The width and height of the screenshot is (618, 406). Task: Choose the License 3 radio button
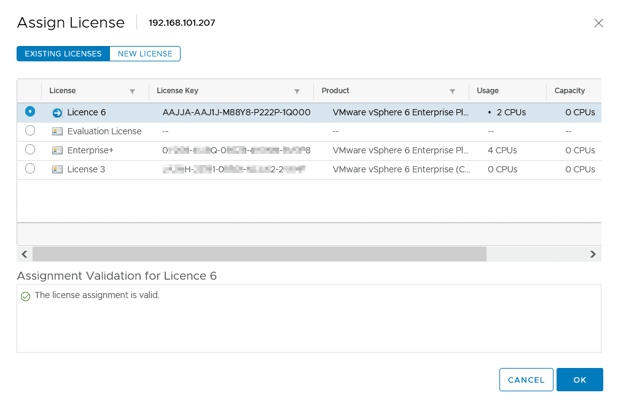click(30, 169)
